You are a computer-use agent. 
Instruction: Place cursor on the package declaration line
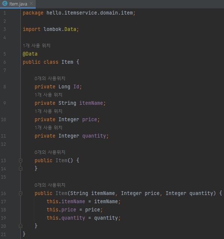coord(79,13)
